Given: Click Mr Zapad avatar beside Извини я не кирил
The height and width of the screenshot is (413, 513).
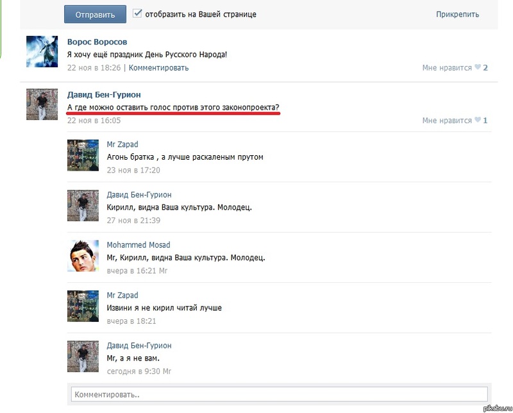Looking at the screenshot, I should 83,306.
